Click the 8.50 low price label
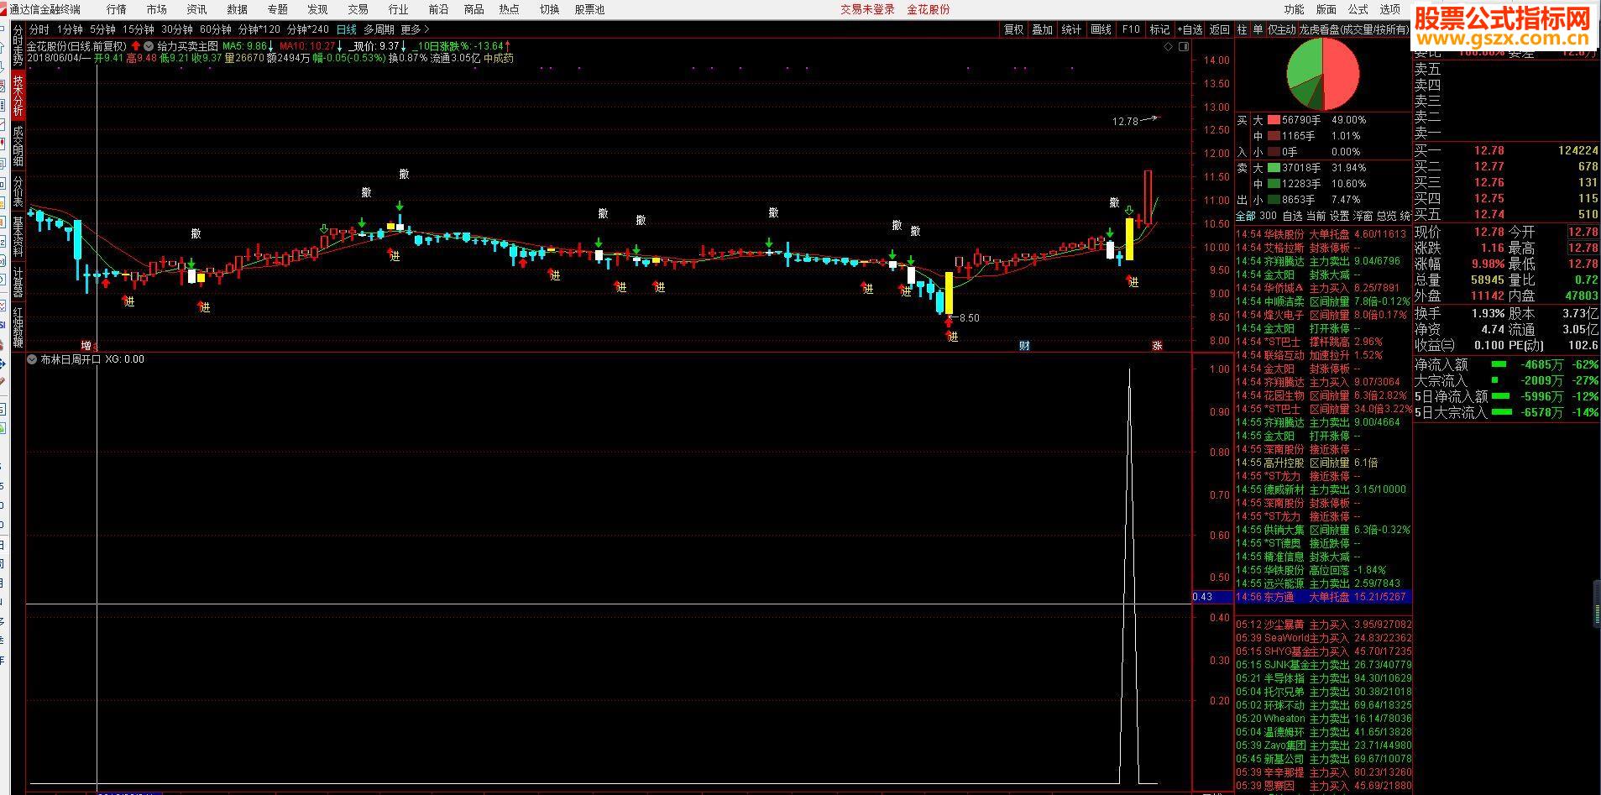This screenshot has height=795, width=1601. click(x=970, y=318)
